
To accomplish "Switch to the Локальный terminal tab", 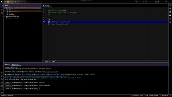I will point(16,64).
